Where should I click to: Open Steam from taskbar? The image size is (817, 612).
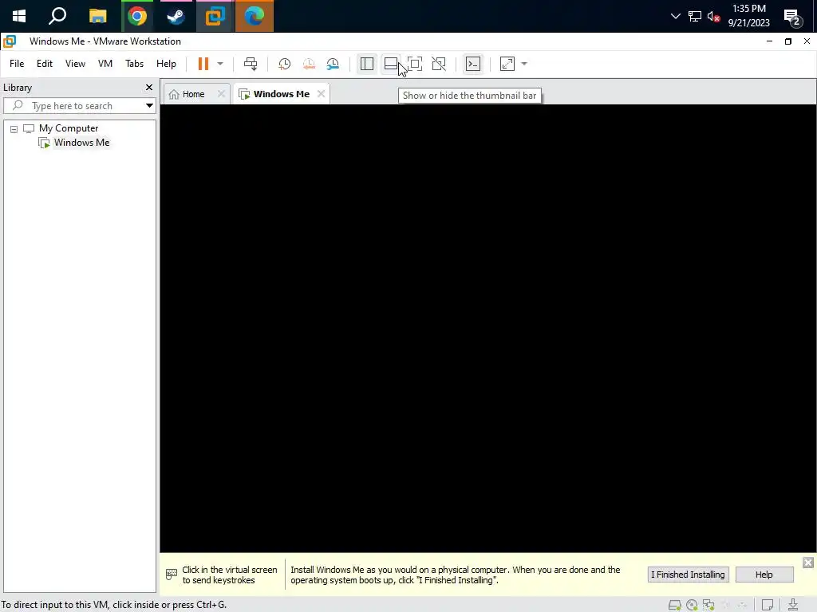coord(176,16)
